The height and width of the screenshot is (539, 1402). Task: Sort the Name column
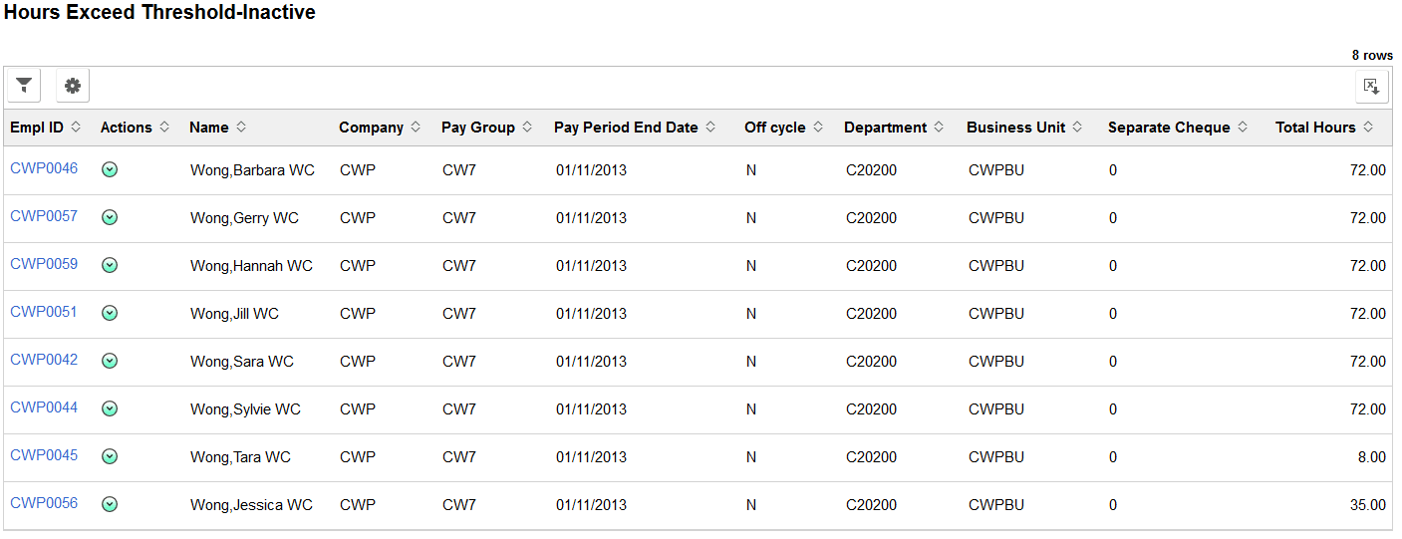click(218, 128)
